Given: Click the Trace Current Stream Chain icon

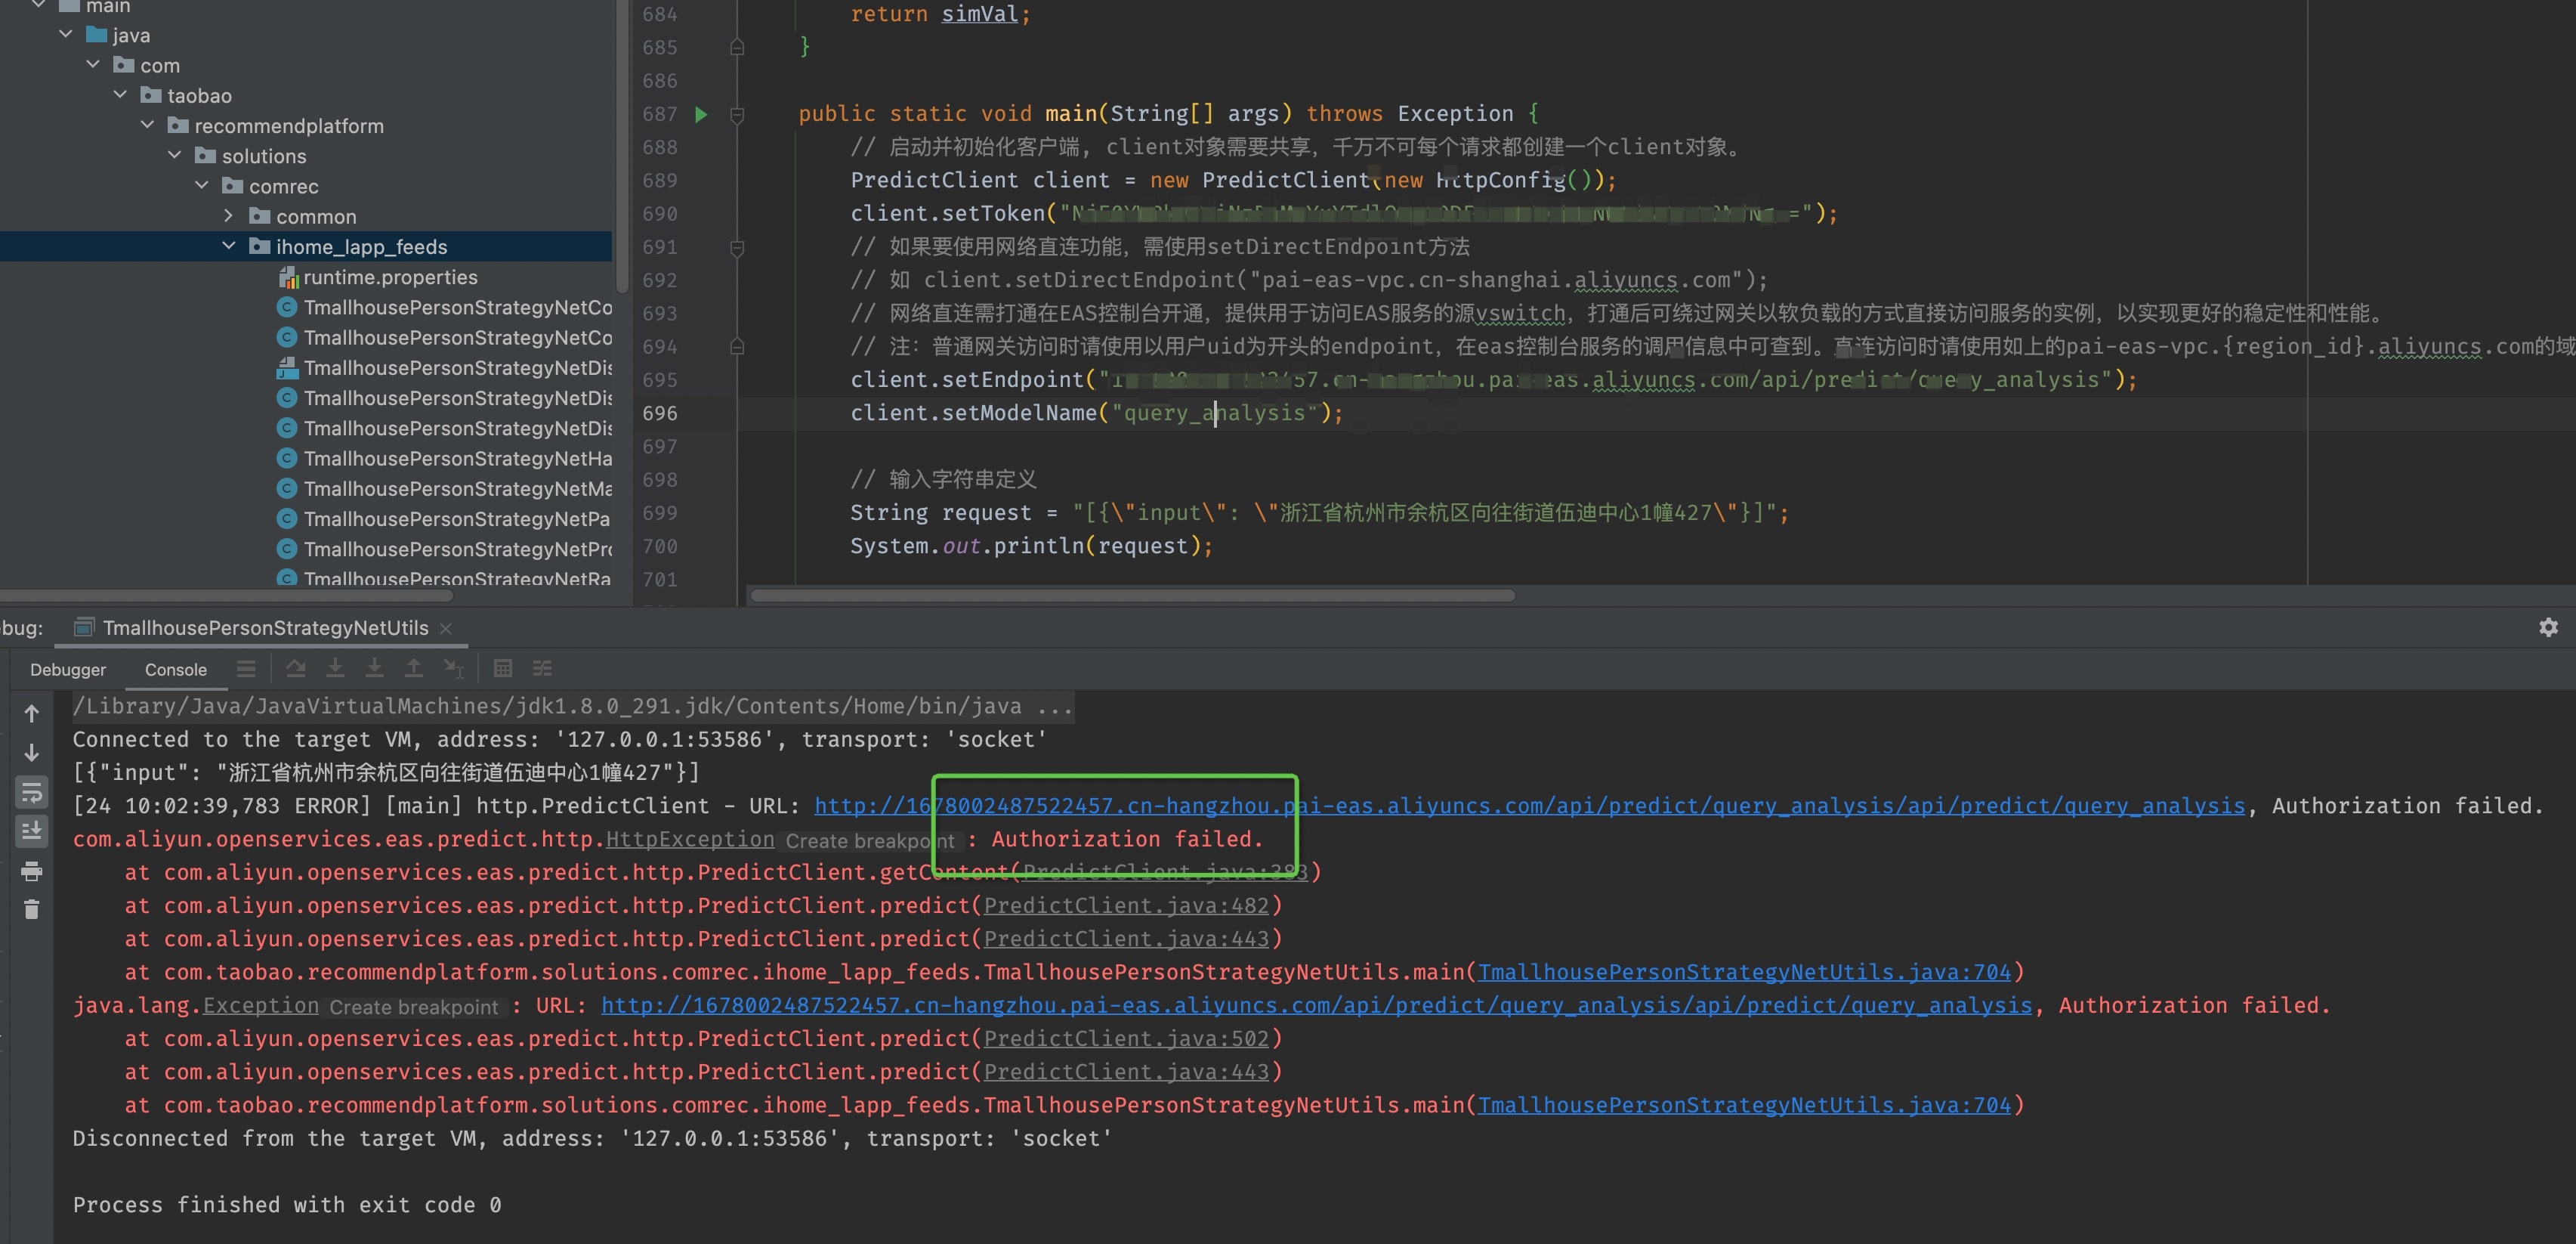Looking at the screenshot, I should [x=542, y=669].
